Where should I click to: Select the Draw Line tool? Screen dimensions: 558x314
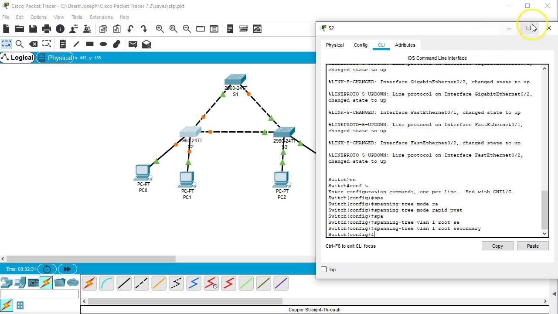[x=76, y=44]
